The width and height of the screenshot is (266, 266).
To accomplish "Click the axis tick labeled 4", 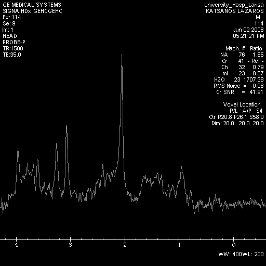I will 17,245.
